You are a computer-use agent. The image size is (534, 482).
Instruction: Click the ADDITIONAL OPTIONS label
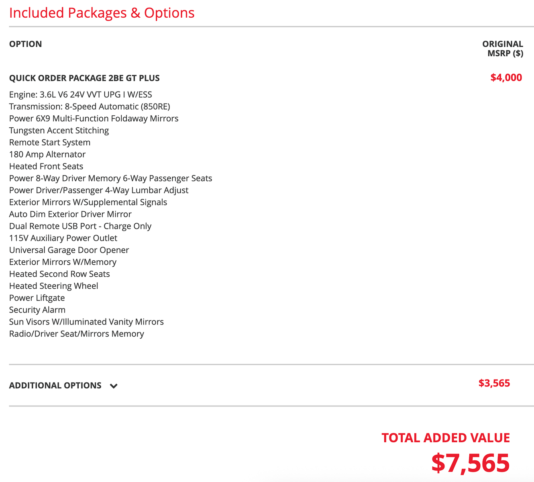click(x=55, y=386)
